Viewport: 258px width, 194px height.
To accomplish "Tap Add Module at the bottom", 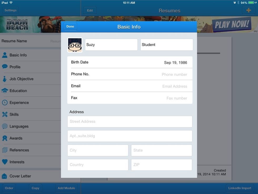I will click(x=66, y=188).
